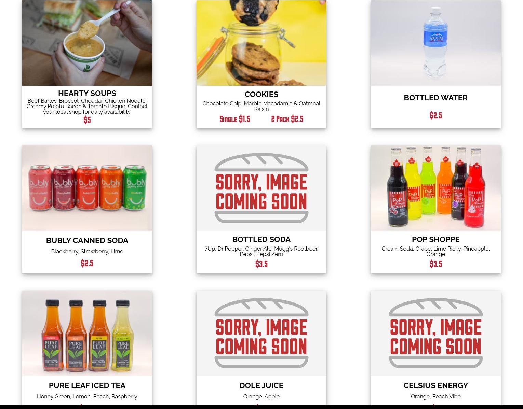Click the Bottled Water title

pos(436,98)
